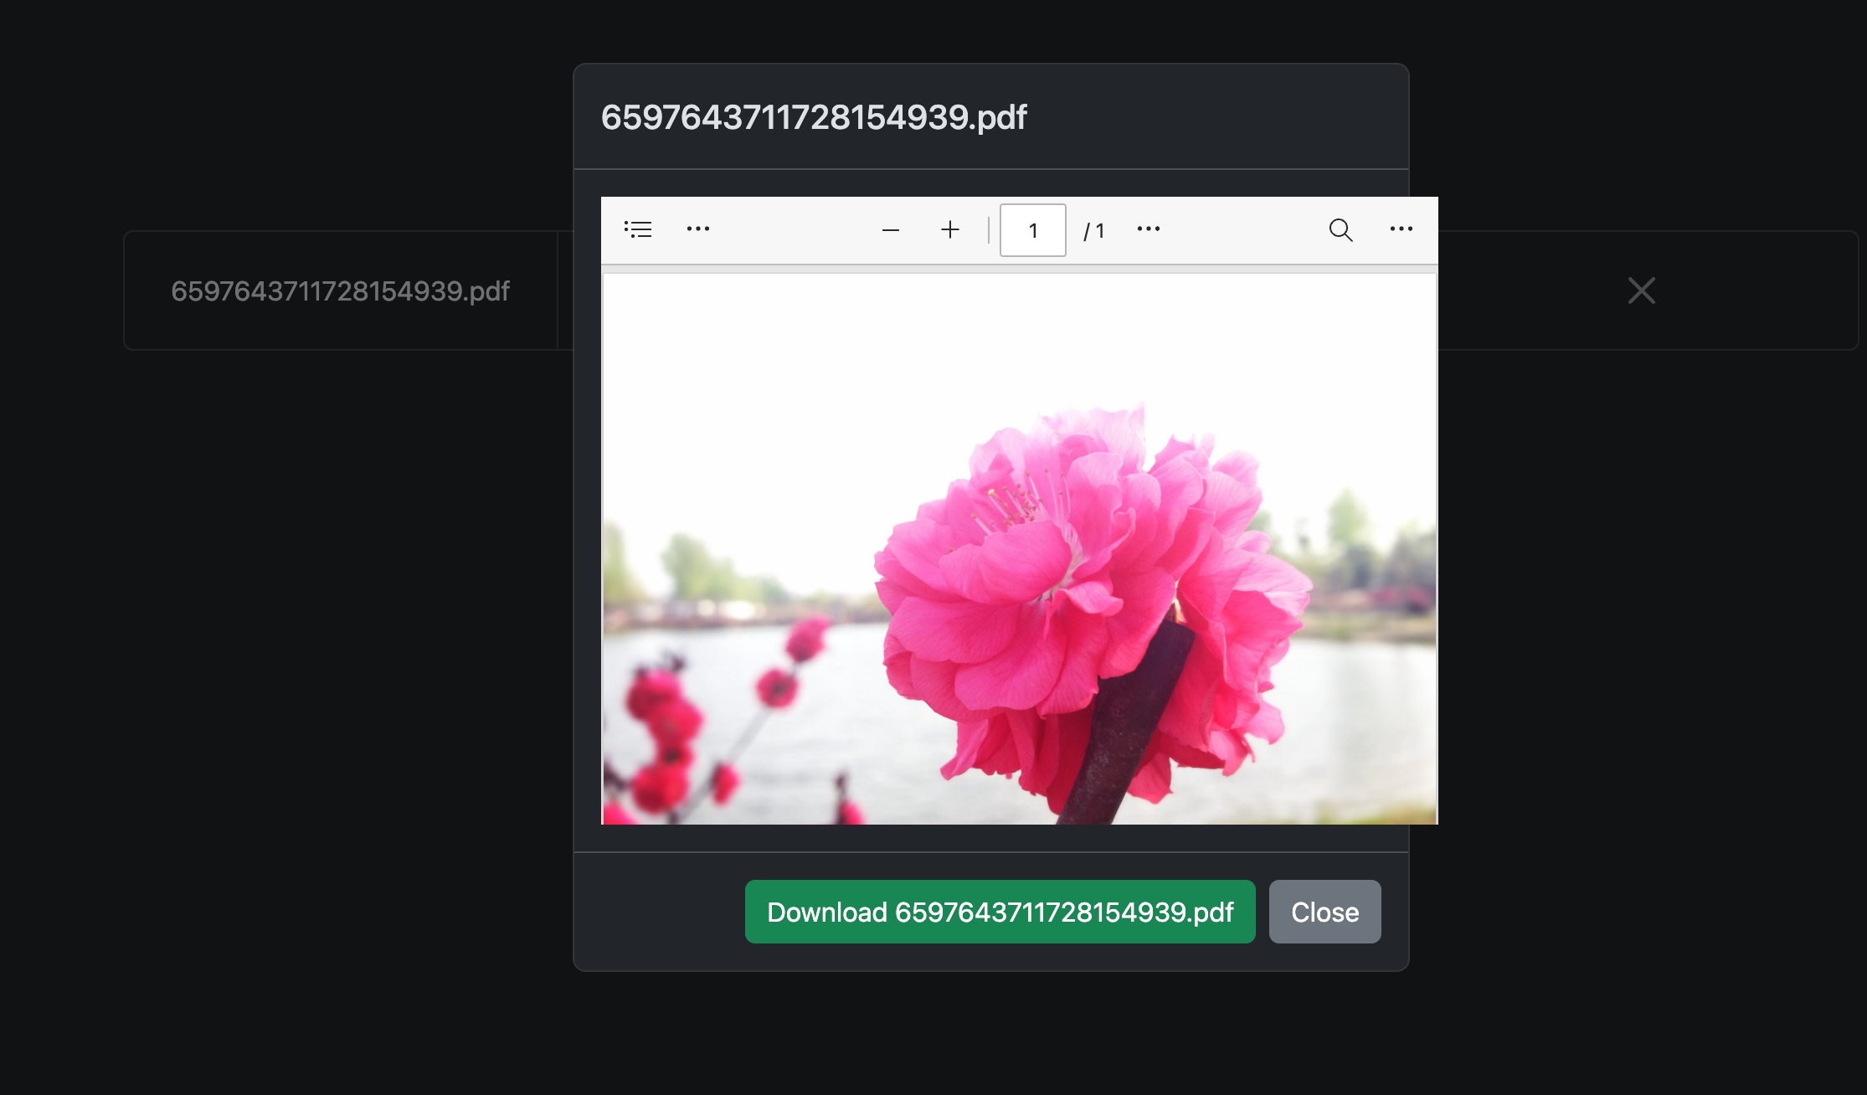Download 6597643711728154939.pdf via green button

click(x=1000, y=912)
